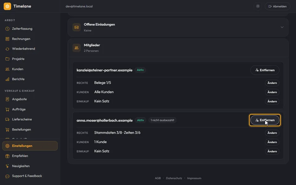Click the Abmelden logout button
Viewport: 296px width, 185px height.
pos(277,6)
